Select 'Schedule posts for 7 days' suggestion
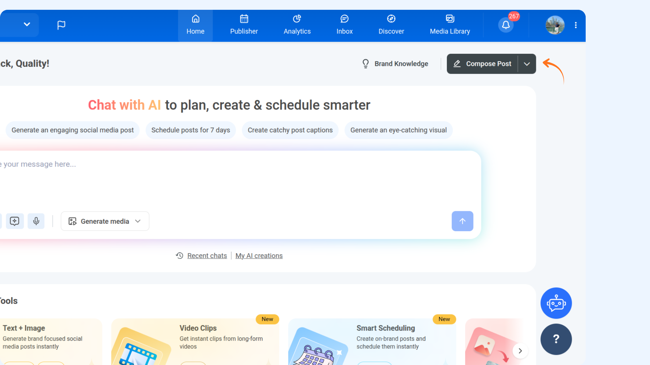 191,130
